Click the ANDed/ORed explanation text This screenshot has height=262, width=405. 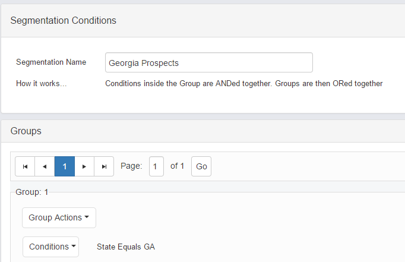point(243,84)
